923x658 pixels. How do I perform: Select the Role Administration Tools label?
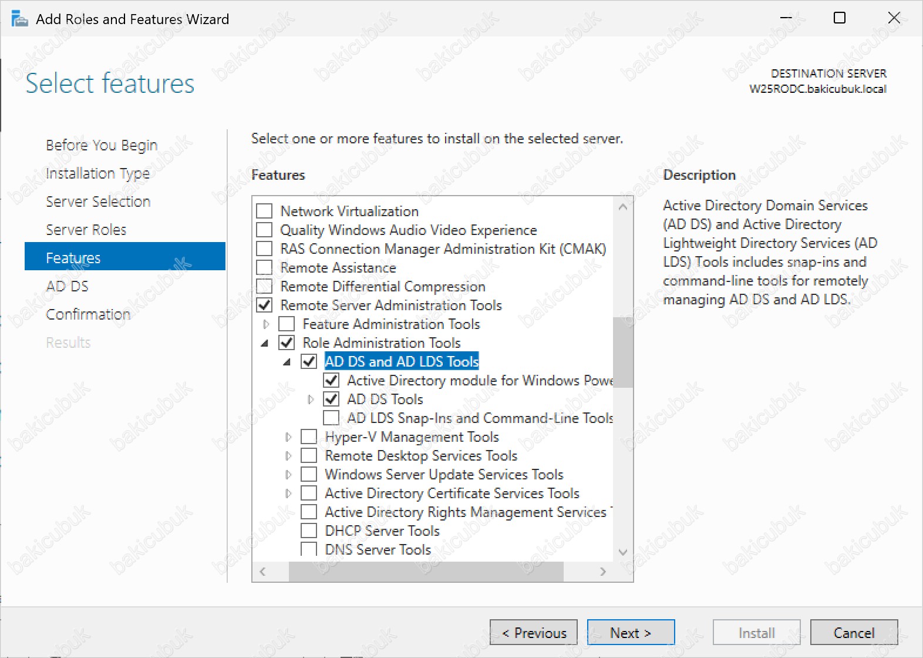tap(382, 343)
